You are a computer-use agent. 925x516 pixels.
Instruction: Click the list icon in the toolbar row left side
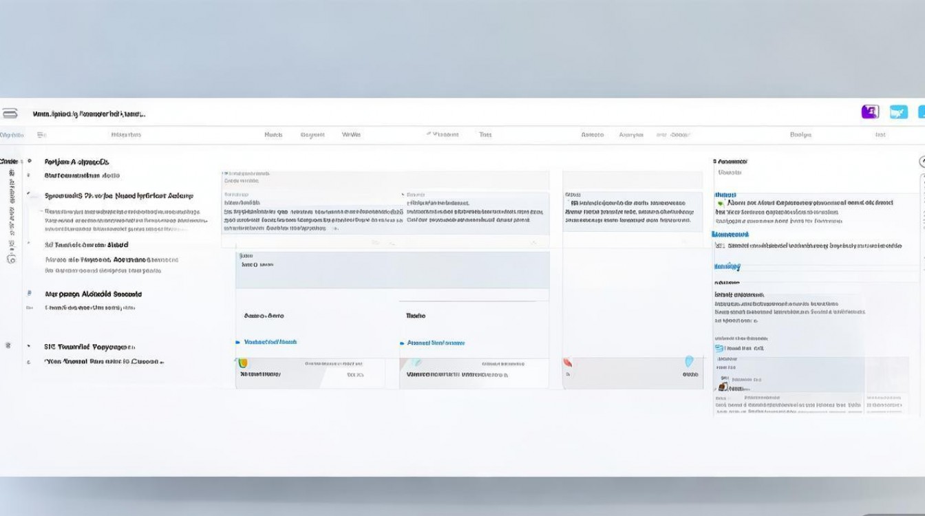coord(41,135)
